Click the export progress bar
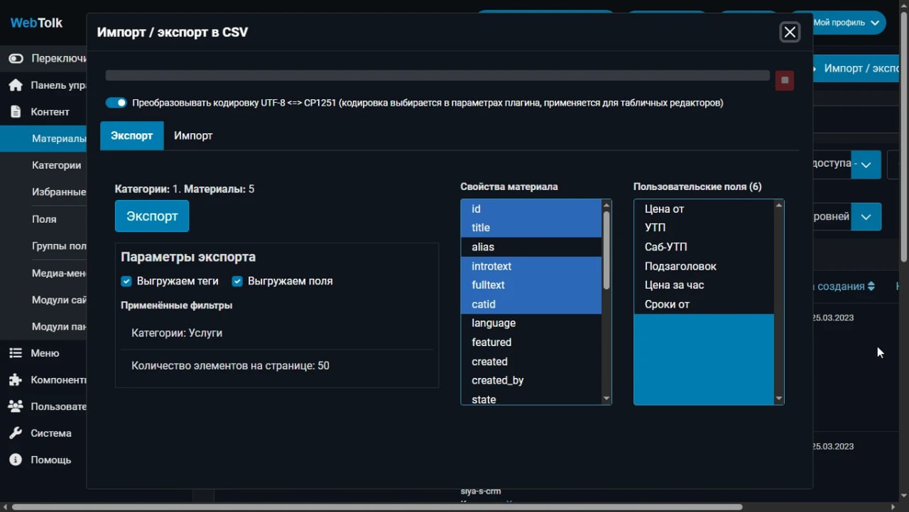 click(437, 74)
